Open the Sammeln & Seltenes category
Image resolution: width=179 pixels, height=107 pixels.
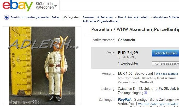[x=98, y=17]
